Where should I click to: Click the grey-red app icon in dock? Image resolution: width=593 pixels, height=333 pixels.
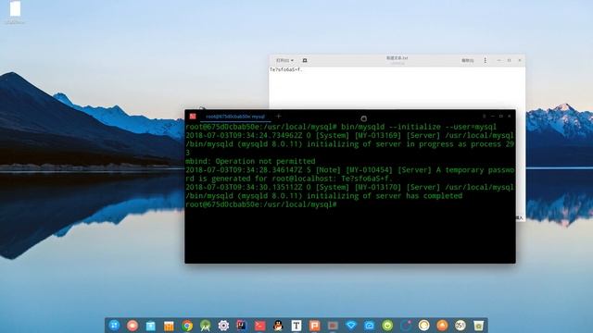click(x=333, y=326)
